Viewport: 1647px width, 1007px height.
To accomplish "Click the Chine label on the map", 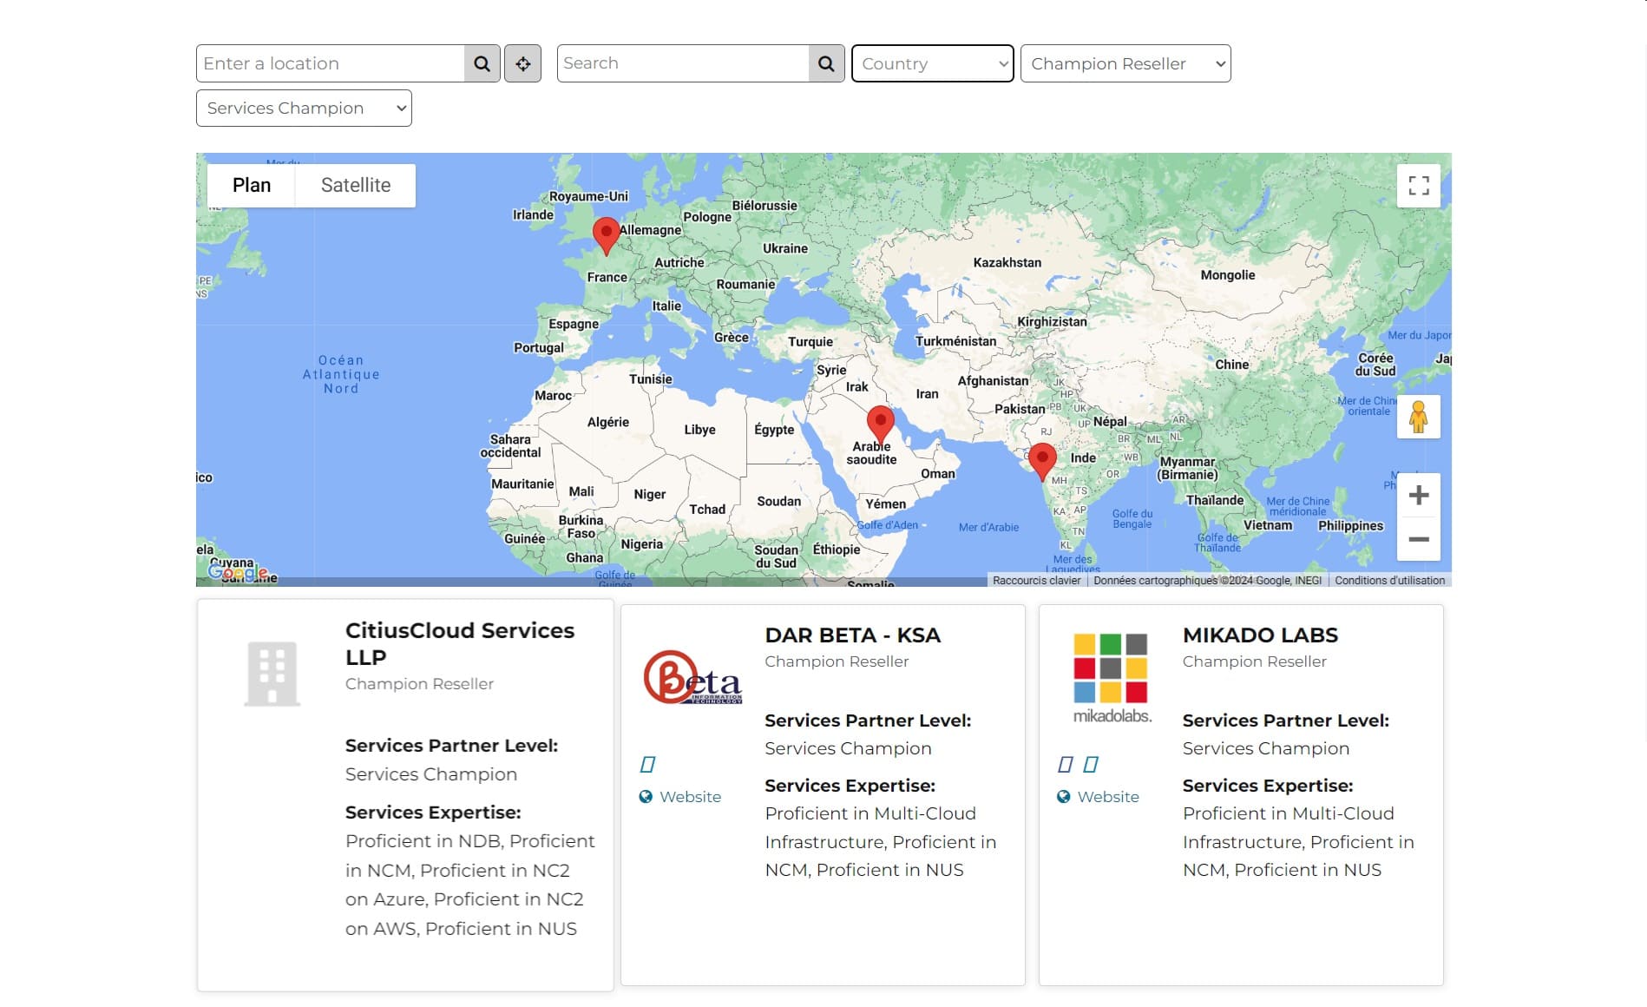I will (x=1232, y=365).
